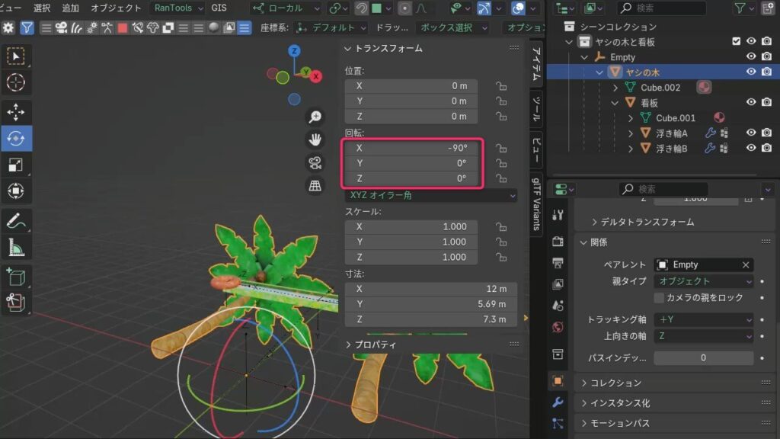Click the dimensions X field 12 m

(x=431, y=289)
